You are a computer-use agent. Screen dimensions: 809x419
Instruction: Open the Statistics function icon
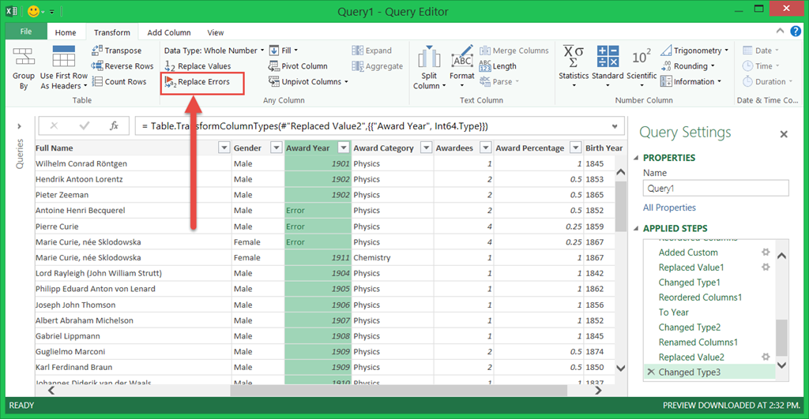click(573, 57)
